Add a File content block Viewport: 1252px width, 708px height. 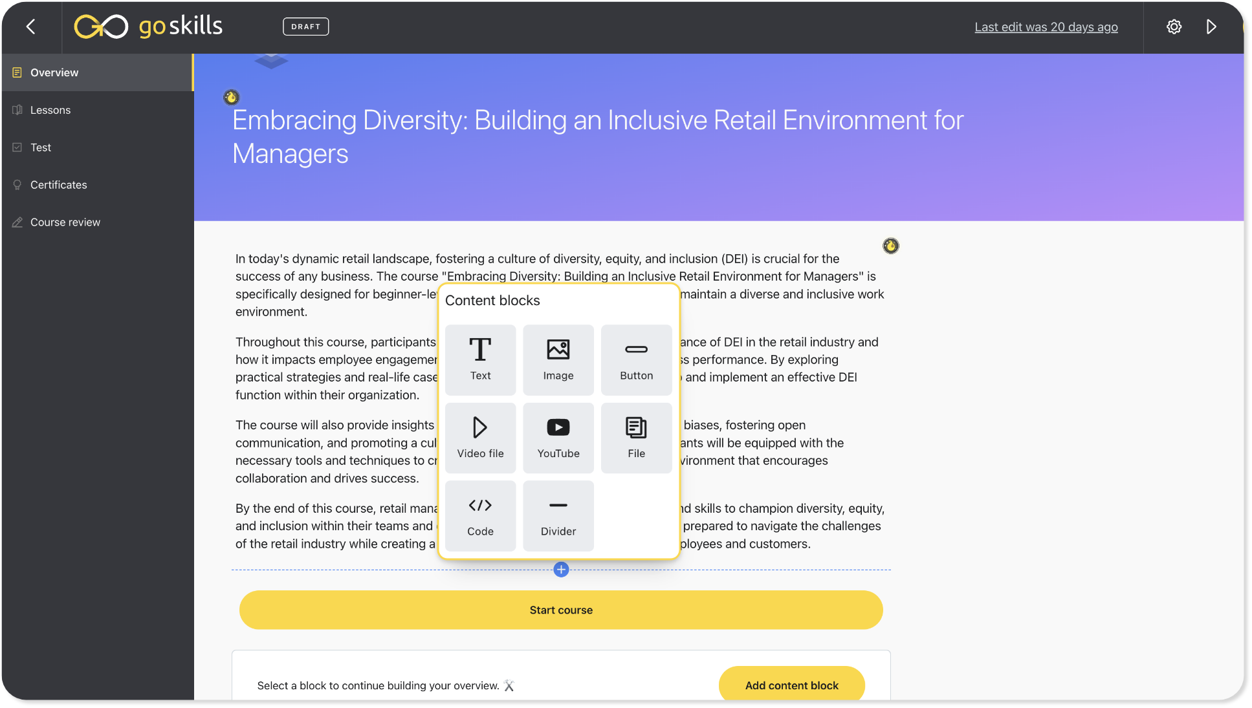pos(636,438)
